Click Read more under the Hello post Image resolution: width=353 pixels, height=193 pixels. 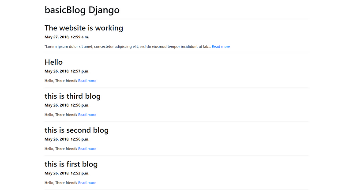click(x=87, y=81)
